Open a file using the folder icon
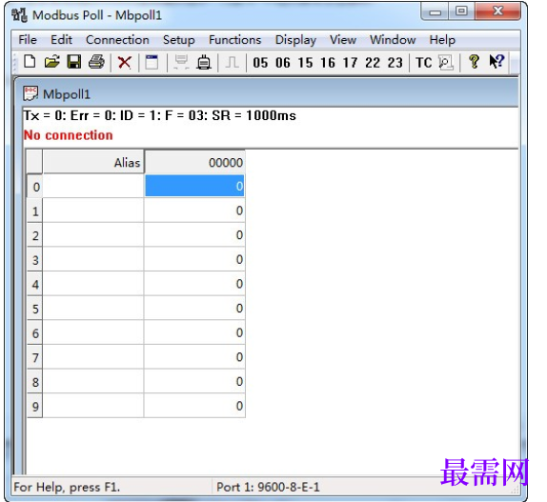 [x=52, y=63]
